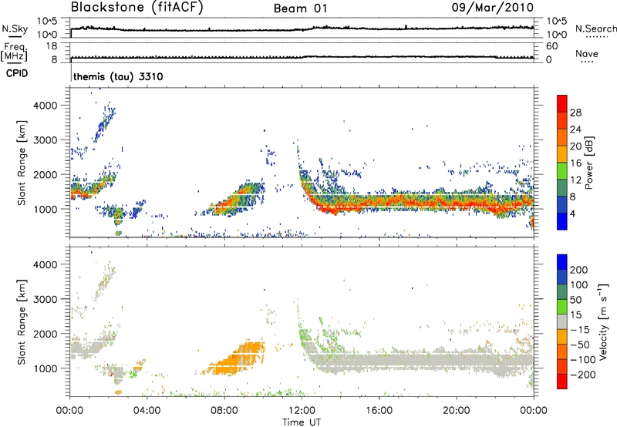This screenshot has width=617, height=427.
Task: Click the 'N.Search' legend label
Action: coord(595,29)
